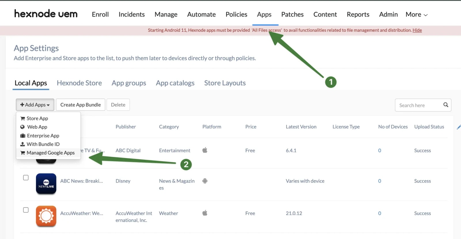Open the ABC News app thumbnail

46,183
